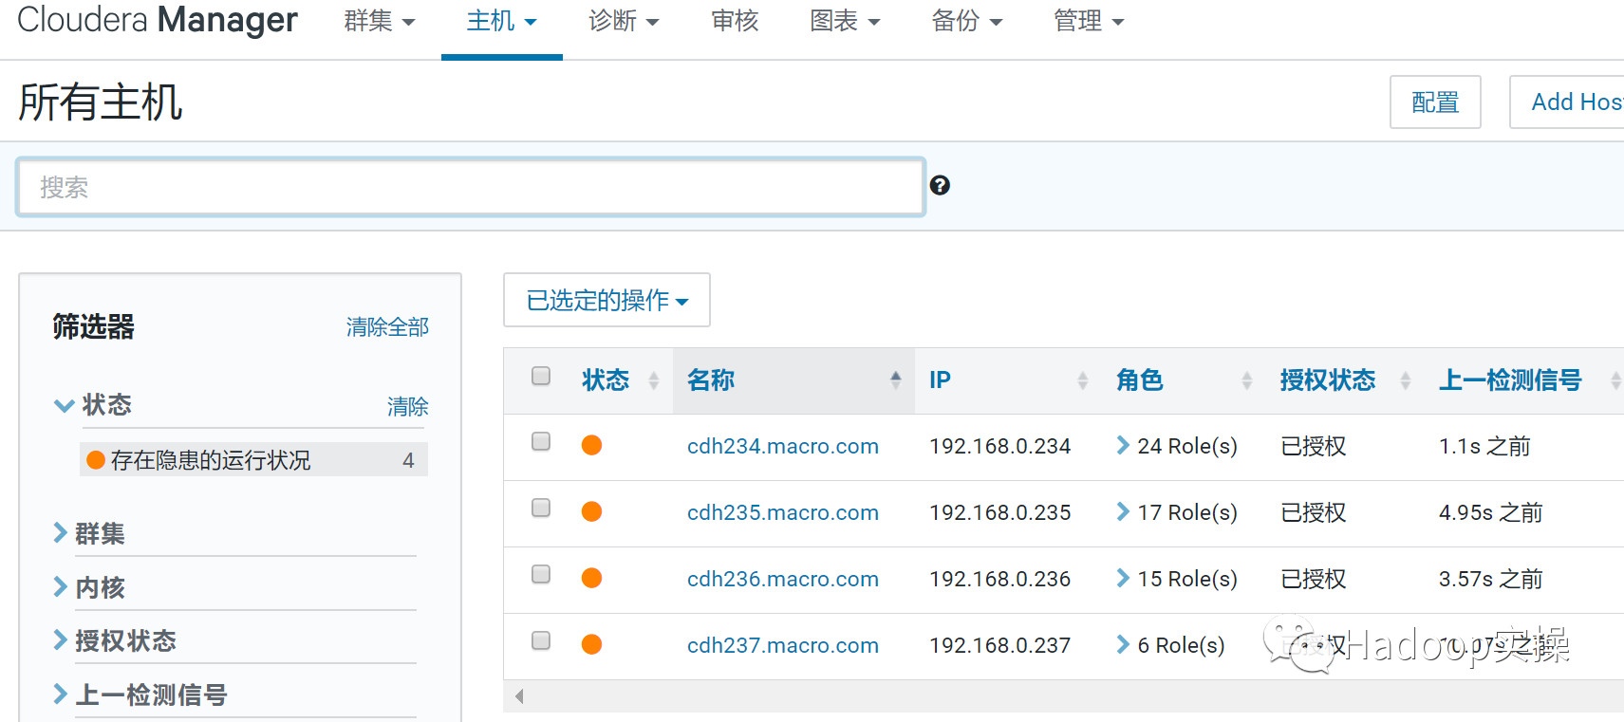1624x722 pixels.
Task: Open host cdh237.macro.com link
Action: [x=783, y=645]
